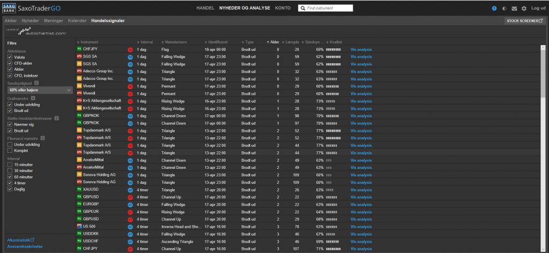The width and height of the screenshot is (549, 253).
Task: Click the autochartist.com logo
Action: tap(42, 32)
